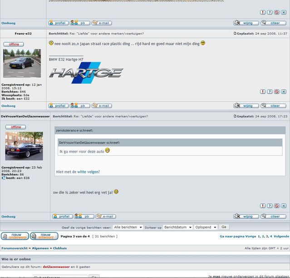Go to page 1 of the topic
The width and height of the screenshot is (290, 278).
coord(259,236)
